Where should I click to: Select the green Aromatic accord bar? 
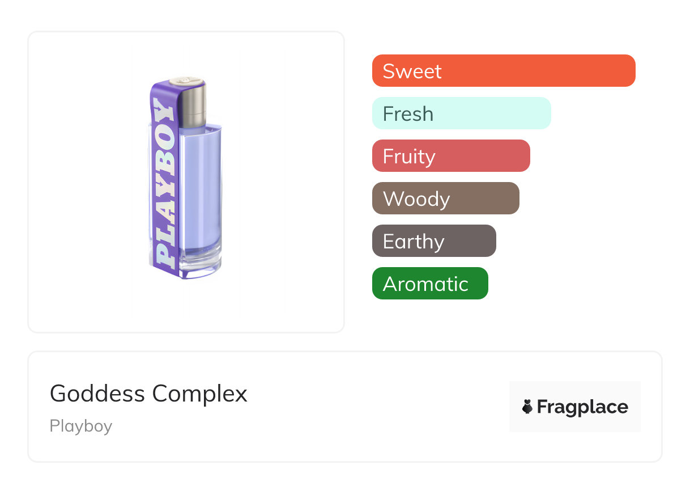(x=430, y=284)
